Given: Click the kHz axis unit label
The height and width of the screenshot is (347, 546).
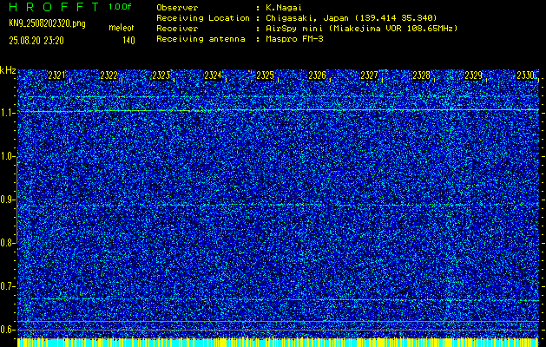Looking at the screenshot, I should (8, 70).
